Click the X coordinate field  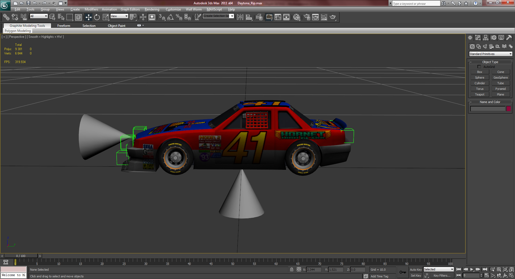click(314, 270)
